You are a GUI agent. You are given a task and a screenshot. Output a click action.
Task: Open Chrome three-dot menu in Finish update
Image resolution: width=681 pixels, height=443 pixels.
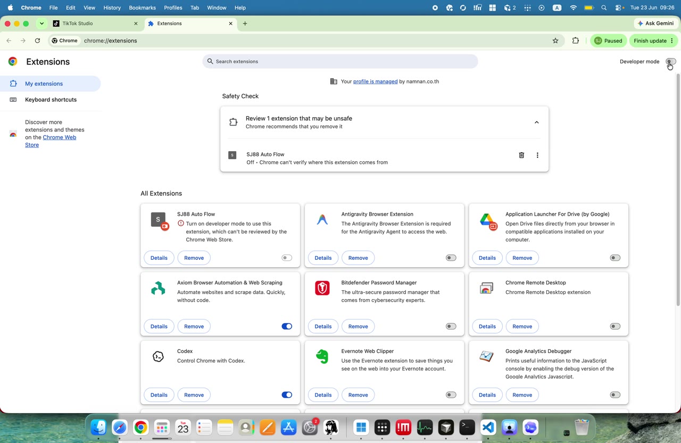[x=672, y=40]
